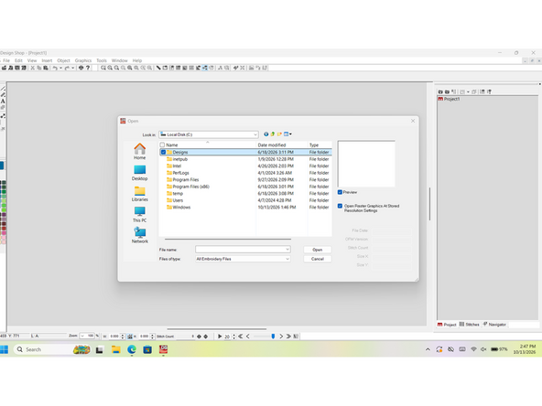Image resolution: width=542 pixels, height=406 pixels.
Task: Toggle checkbox beside Designs folder
Action: click(163, 152)
